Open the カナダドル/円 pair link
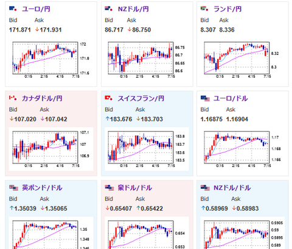Viewport: 292px width, 249px height. coord(42,98)
